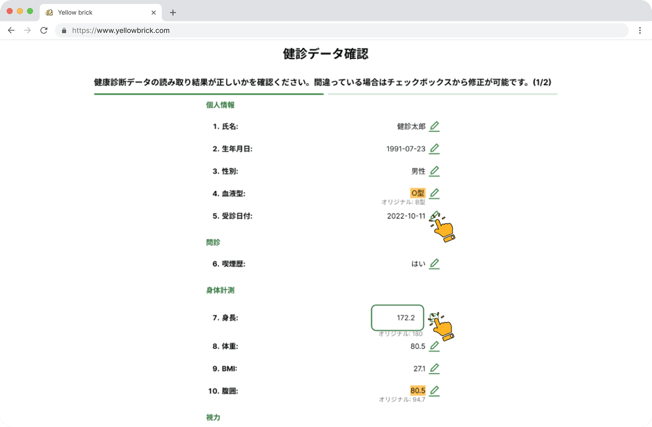
Task: Click the highlighted 80.5 腹囲 value
Action: [417, 390]
